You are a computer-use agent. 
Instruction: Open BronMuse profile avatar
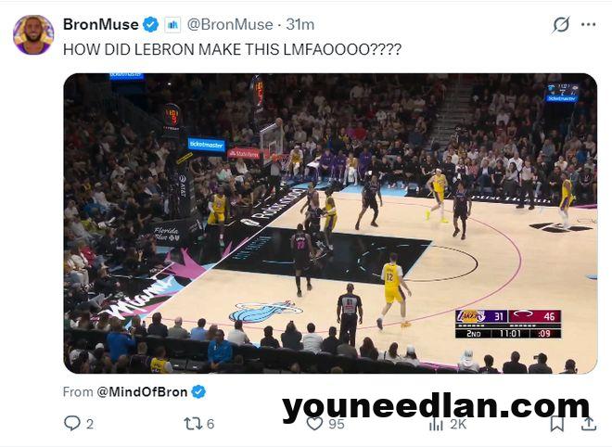click(x=33, y=34)
